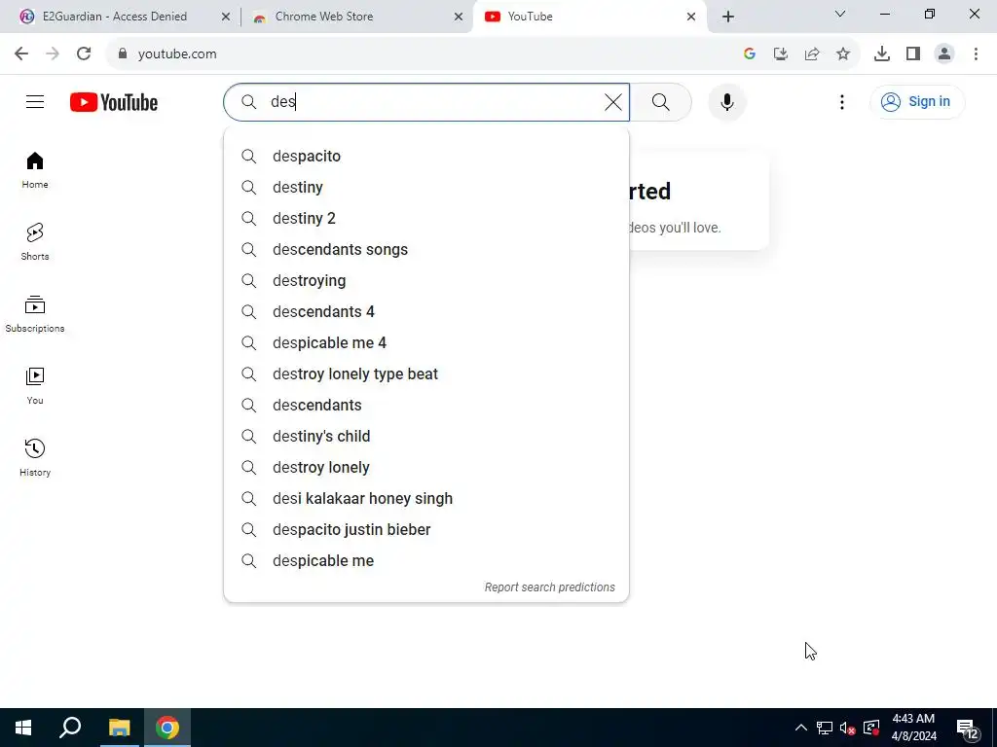The height and width of the screenshot is (747, 997).
Task: Reload the YouTube page
Action: (84, 53)
